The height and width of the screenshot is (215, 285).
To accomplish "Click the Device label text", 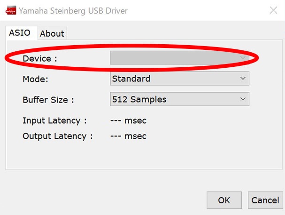I will (39, 58).
